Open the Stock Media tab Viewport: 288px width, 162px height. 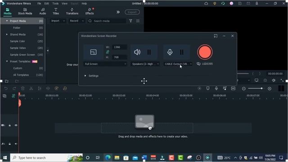coord(25,11)
